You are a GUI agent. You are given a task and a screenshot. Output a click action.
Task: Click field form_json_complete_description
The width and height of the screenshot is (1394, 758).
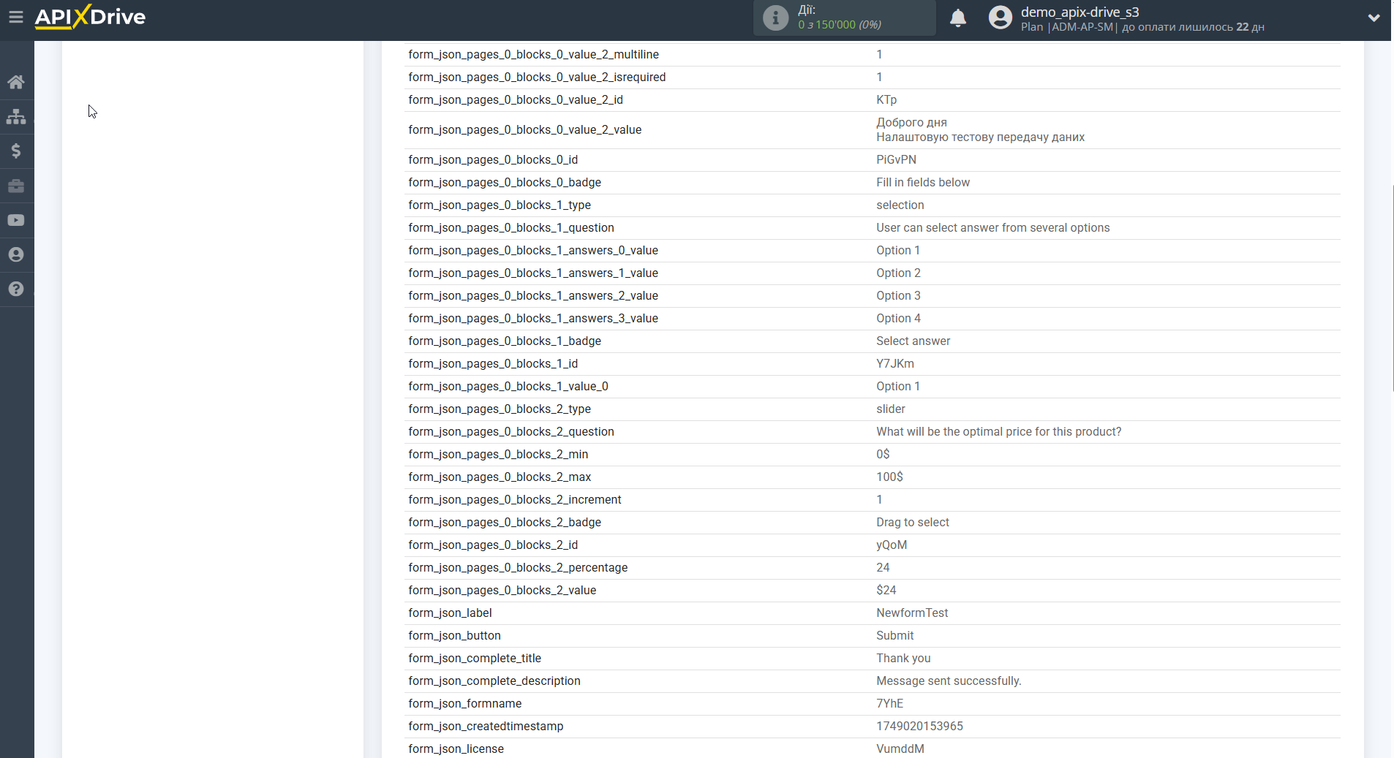coord(494,681)
